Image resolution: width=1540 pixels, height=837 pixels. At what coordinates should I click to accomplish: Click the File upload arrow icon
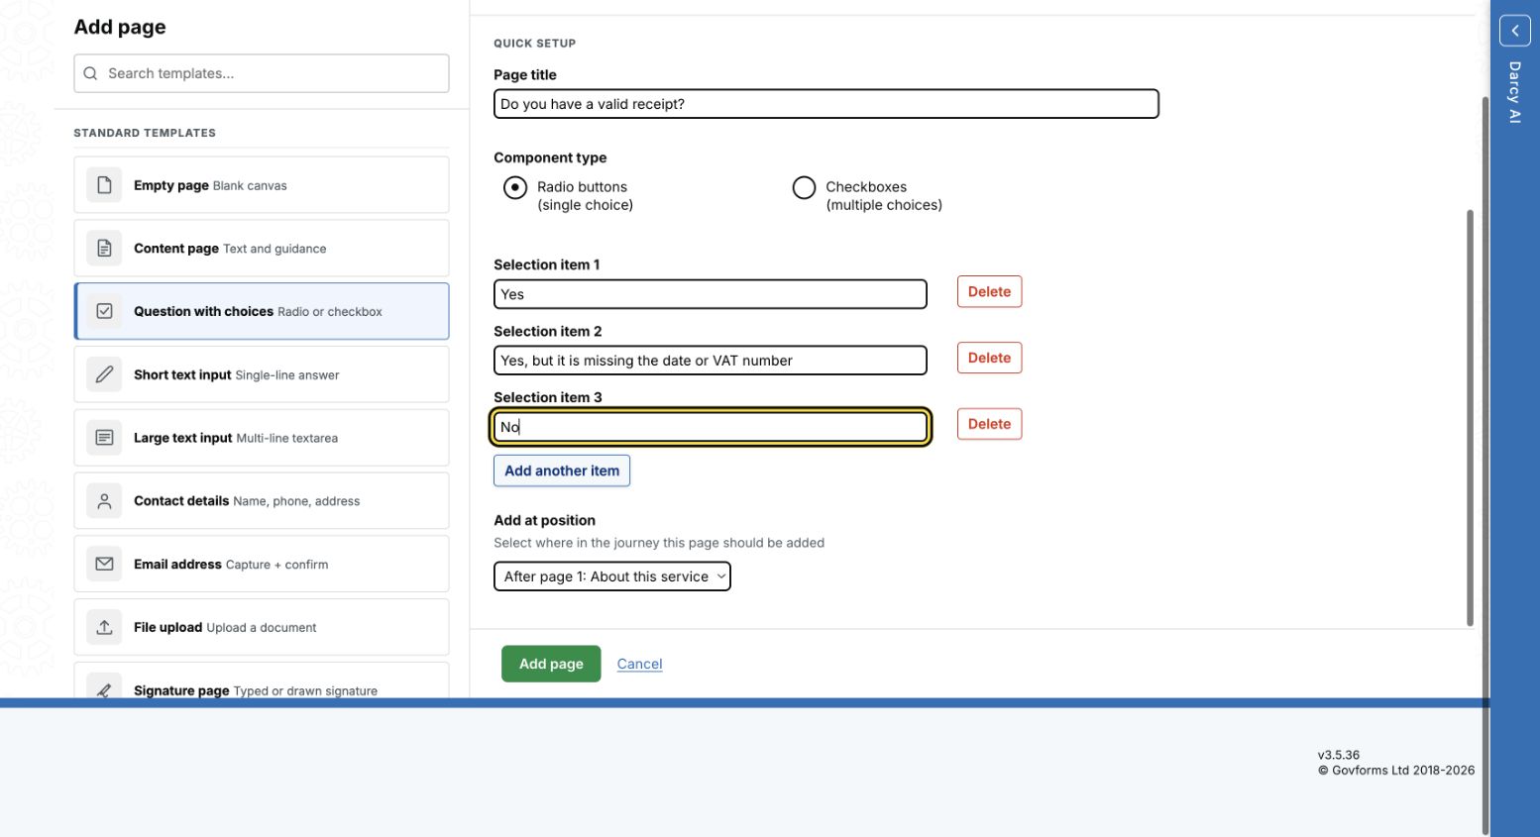[x=104, y=627]
